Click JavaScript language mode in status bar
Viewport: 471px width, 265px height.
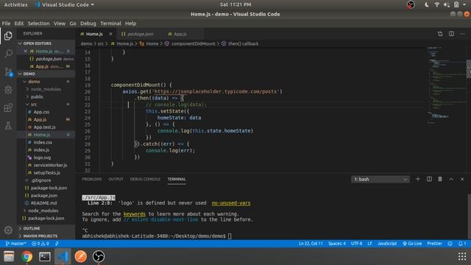click(387, 244)
